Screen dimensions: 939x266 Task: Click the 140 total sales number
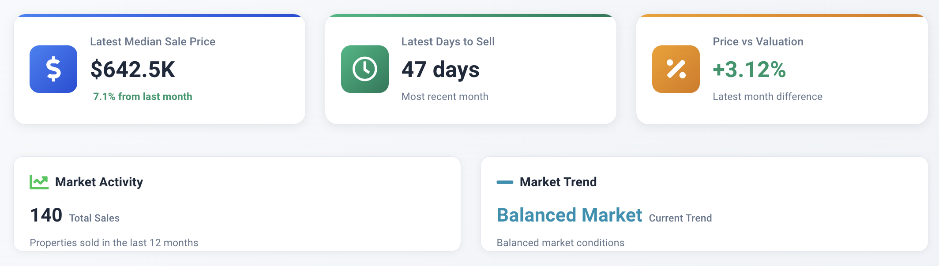click(x=46, y=215)
